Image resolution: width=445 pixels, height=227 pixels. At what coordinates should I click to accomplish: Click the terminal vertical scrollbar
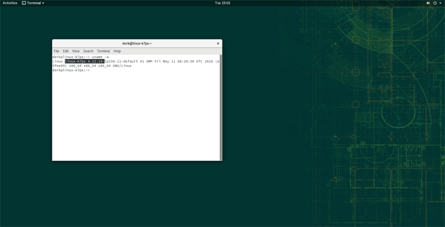click(x=221, y=107)
